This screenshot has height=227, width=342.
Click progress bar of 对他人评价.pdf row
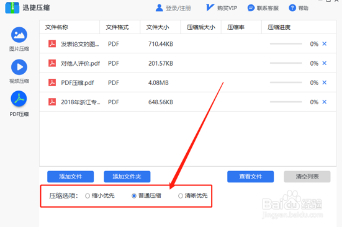(286, 63)
